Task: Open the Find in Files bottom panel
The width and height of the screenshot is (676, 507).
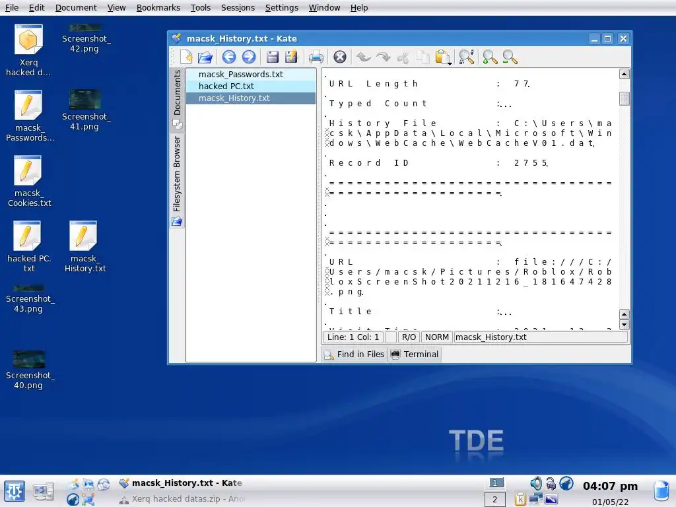Action: (355, 355)
